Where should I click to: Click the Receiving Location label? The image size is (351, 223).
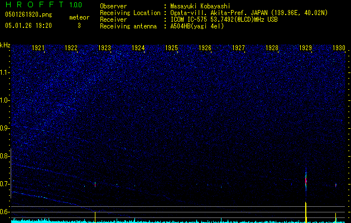click(x=130, y=13)
